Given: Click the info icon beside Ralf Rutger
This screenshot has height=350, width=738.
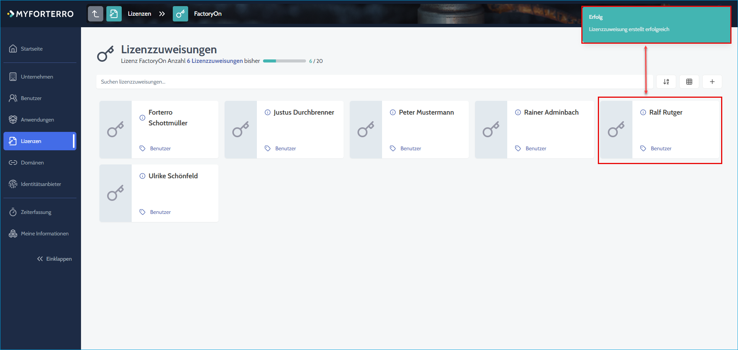Looking at the screenshot, I should click(643, 112).
